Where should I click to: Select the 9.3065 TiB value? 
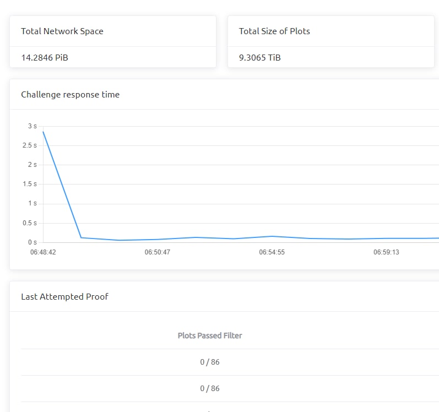click(x=260, y=57)
